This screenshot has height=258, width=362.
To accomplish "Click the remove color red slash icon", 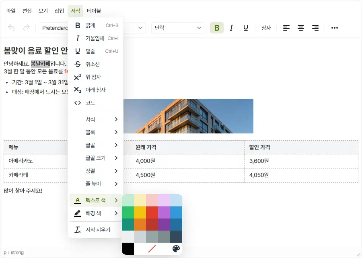I will click(x=152, y=249).
